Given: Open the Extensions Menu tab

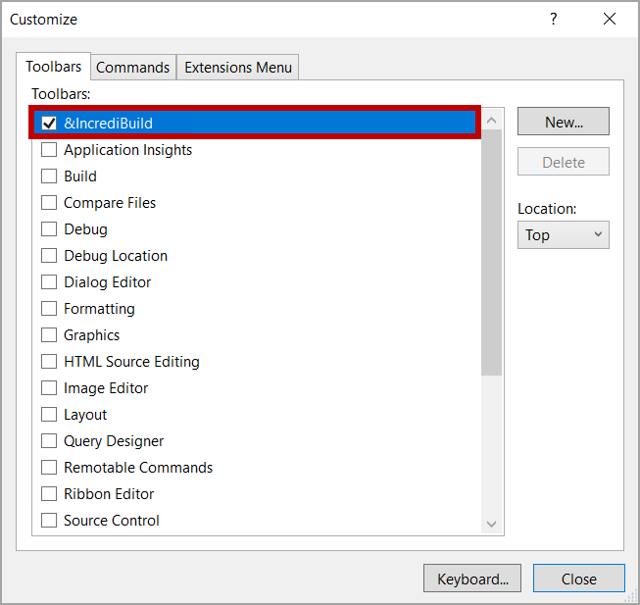Looking at the screenshot, I should (x=238, y=68).
